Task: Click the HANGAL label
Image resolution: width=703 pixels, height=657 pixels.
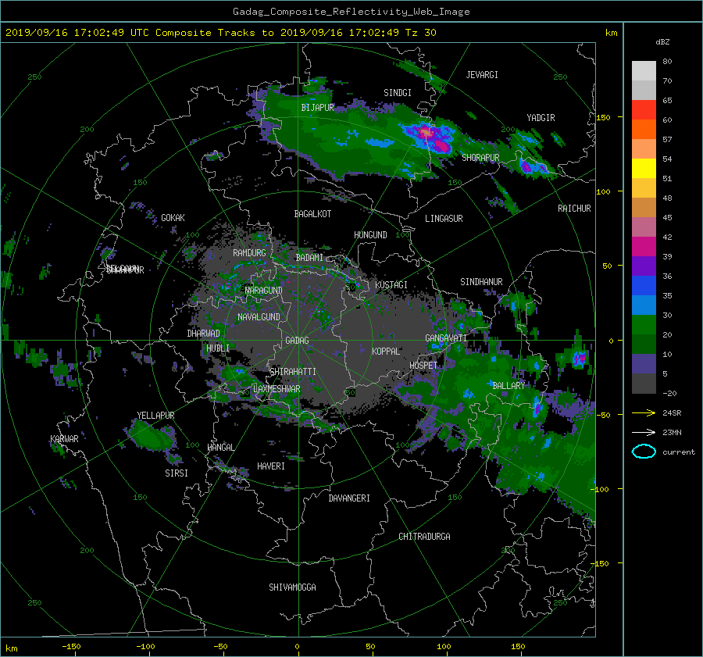Action: pos(220,448)
